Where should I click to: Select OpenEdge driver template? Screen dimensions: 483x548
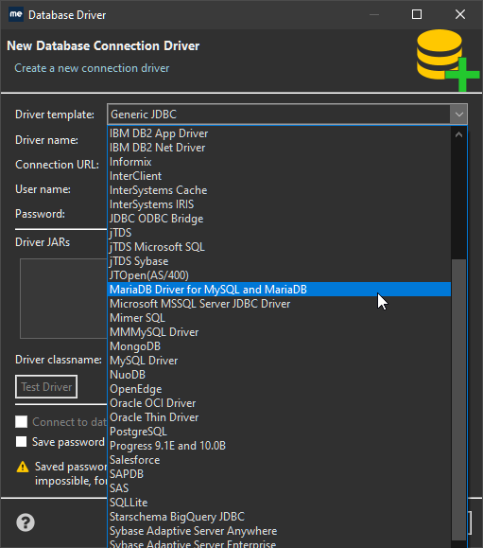[279, 389]
